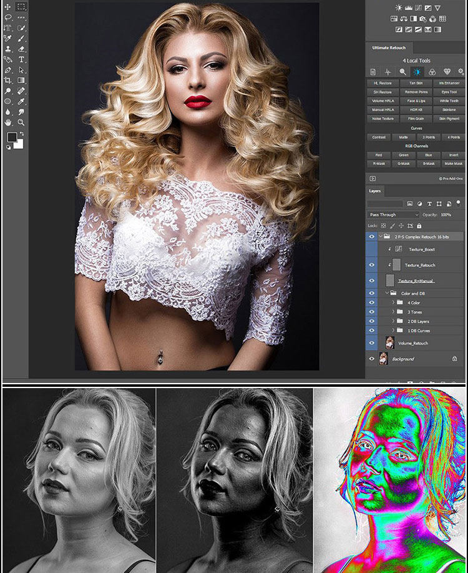468x573 pixels.
Task: Open the magnifier section icon tab
Action: coord(402,72)
